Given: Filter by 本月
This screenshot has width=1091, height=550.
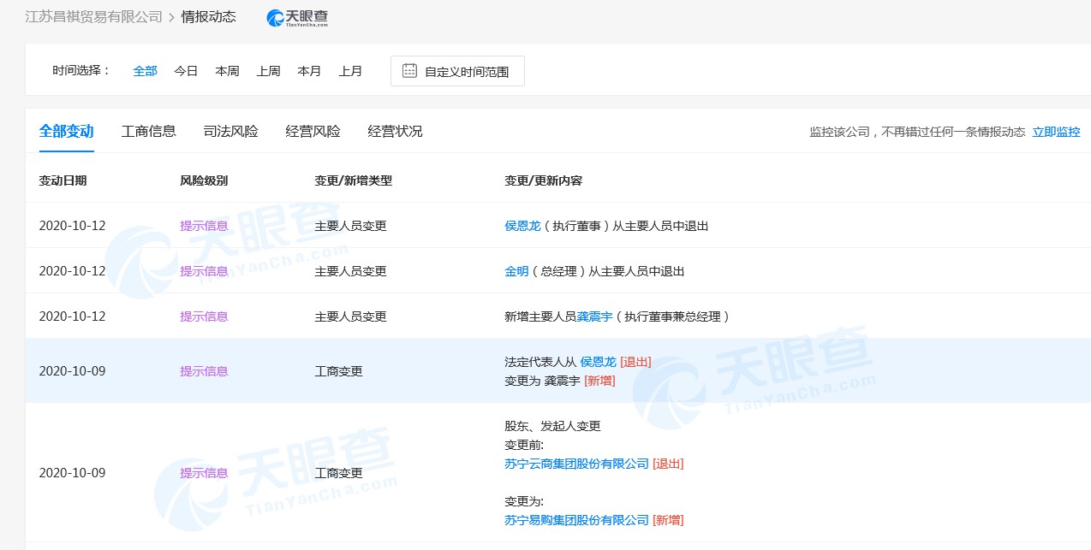Looking at the screenshot, I should tap(309, 71).
